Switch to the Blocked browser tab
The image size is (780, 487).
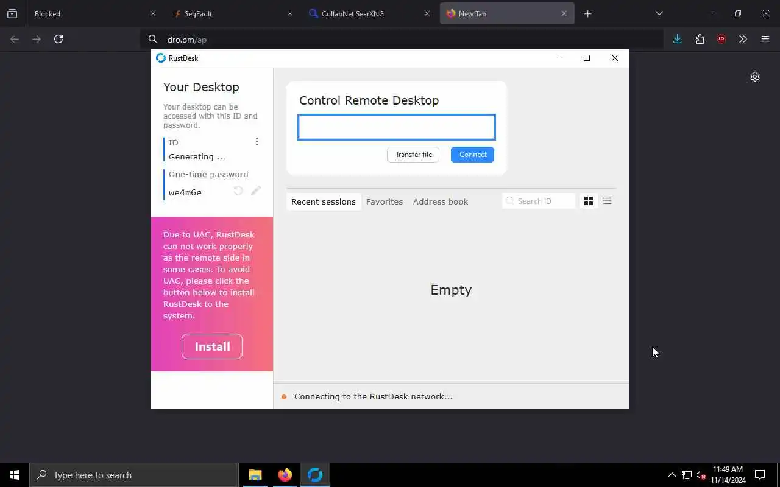coord(94,13)
